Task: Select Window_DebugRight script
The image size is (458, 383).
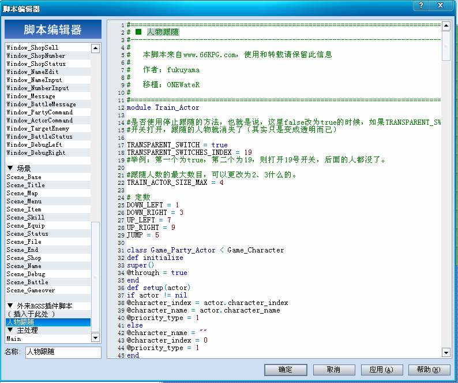Action: click(48, 153)
